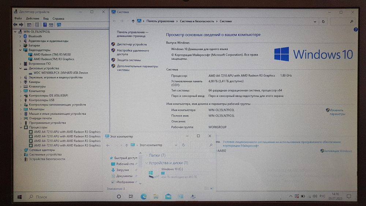Click the Properties icon in Device Manager toolbar
The width and height of the screenshot is (366, 206).
tap(37, 25)
